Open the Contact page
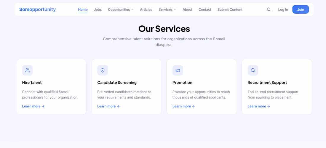 coord(205,9)
